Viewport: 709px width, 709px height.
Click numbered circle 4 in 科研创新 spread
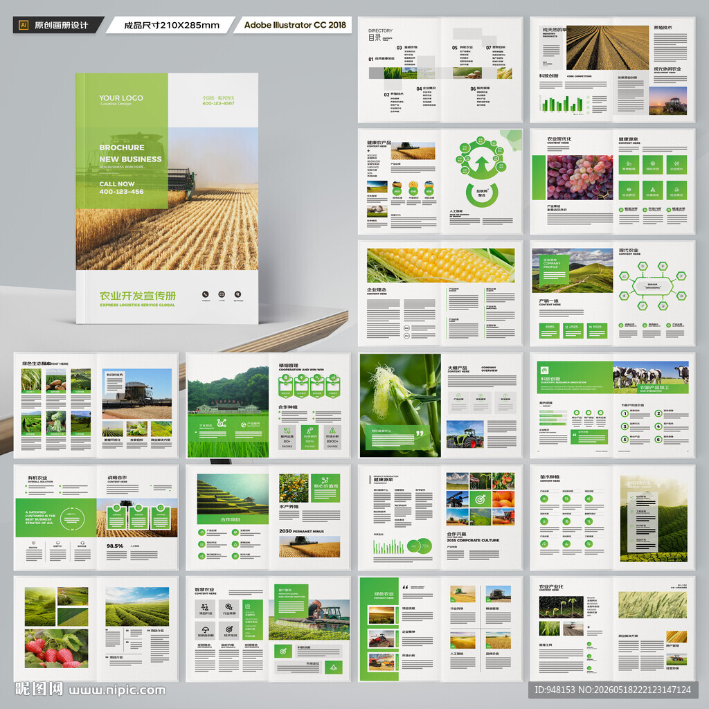point(658,427)
